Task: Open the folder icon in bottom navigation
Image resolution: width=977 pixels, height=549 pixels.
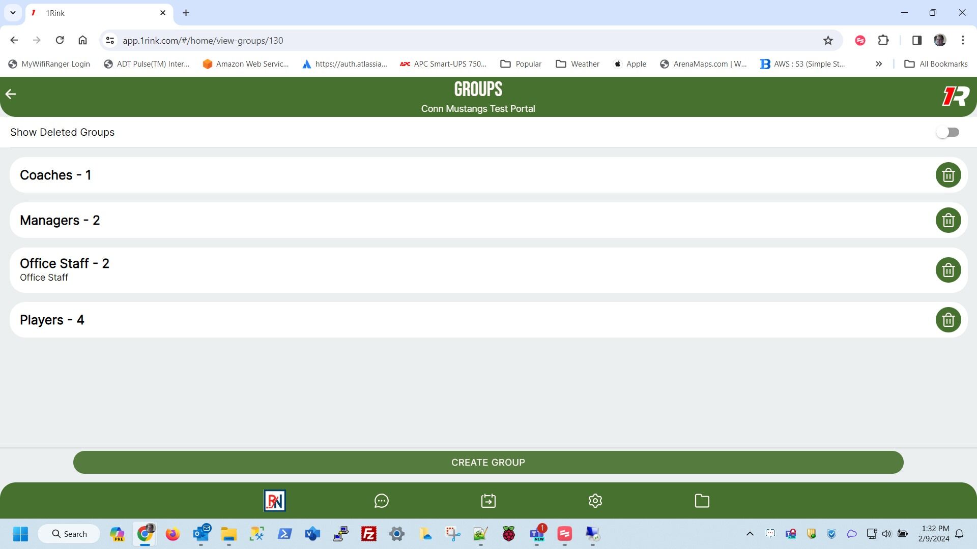Action: (702, 501)
